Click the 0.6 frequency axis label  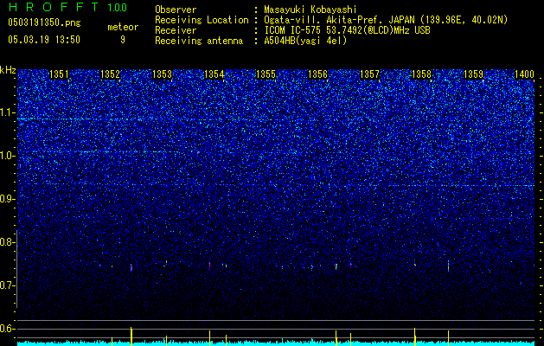point(8,329)
